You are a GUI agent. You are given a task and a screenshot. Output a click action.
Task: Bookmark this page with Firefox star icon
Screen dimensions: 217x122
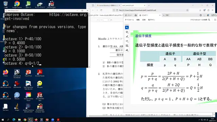pos(188,10)
